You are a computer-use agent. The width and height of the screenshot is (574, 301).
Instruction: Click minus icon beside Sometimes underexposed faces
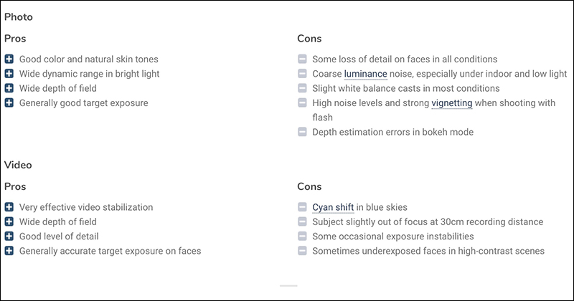pyautogui.click(x=302, y=251)
